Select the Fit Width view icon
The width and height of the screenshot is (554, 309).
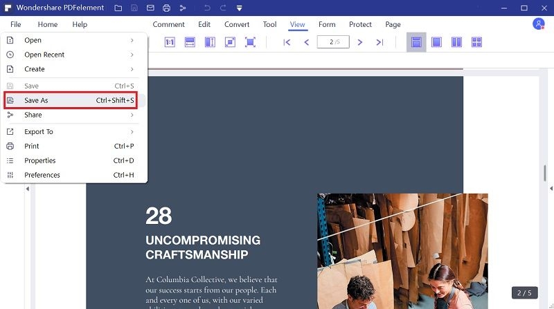190,42
